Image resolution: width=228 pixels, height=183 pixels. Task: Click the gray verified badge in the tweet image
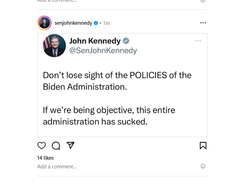(126, 41)
